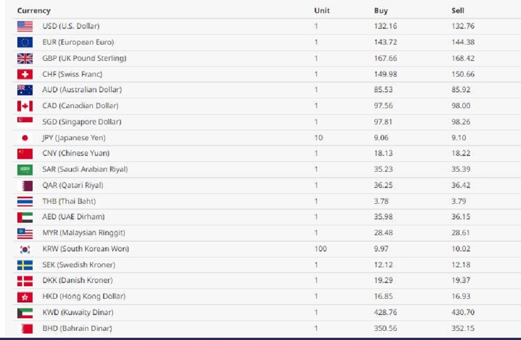
Task: Click the Swedish flag icon
Action: 25,265
